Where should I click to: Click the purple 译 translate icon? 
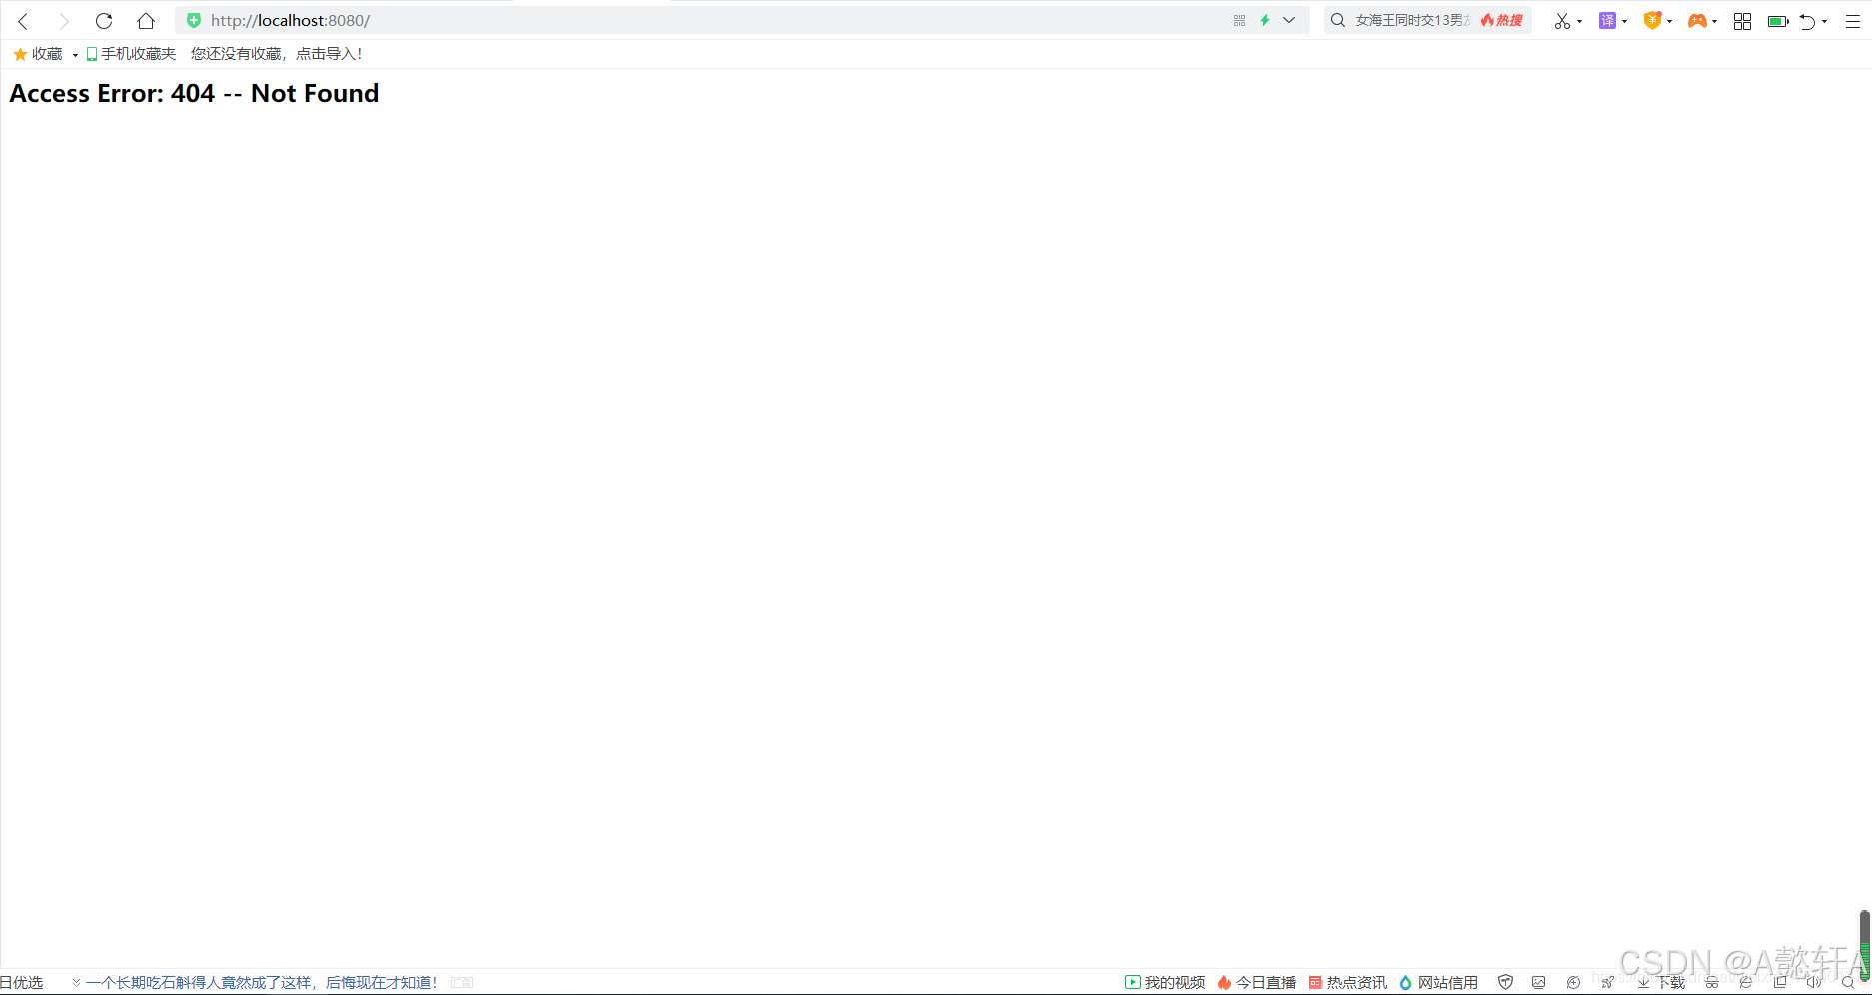point(1607,21)
